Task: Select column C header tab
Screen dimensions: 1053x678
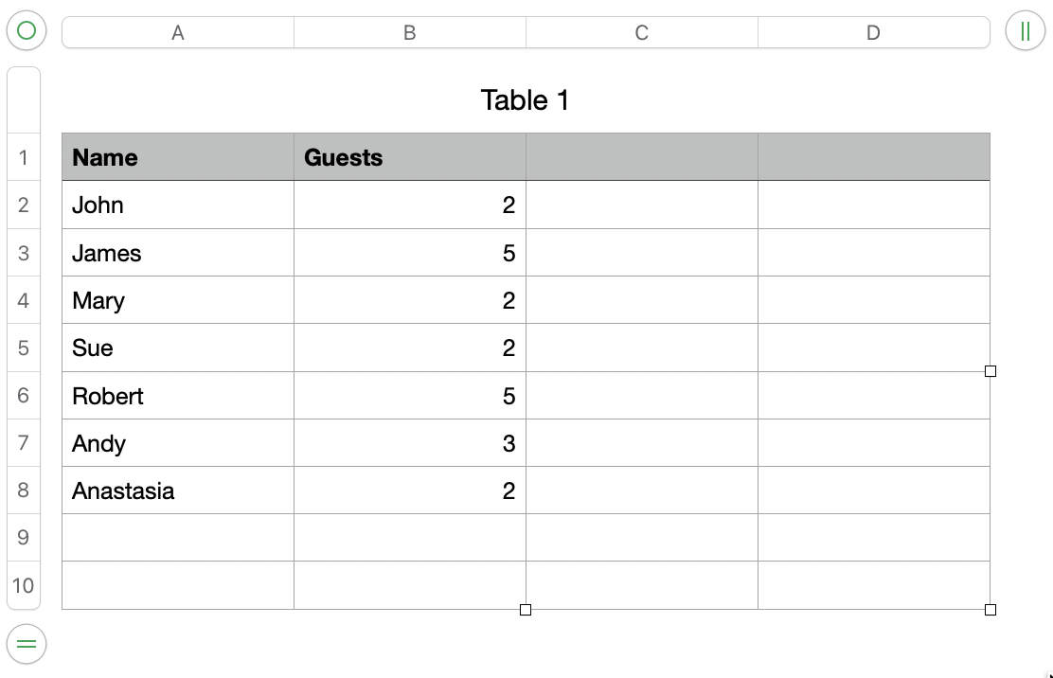Action: (x=641, y=33)
